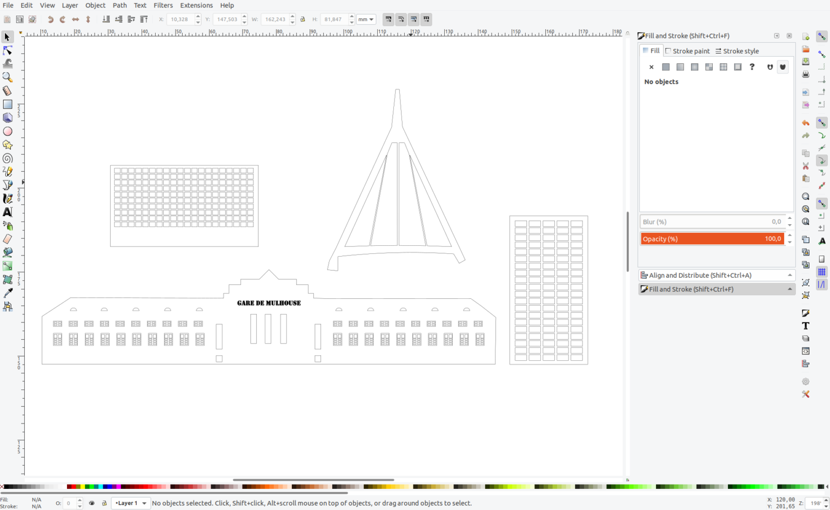Select the 3D Box tool
The image size is (830, 510).
click(8, 118)
